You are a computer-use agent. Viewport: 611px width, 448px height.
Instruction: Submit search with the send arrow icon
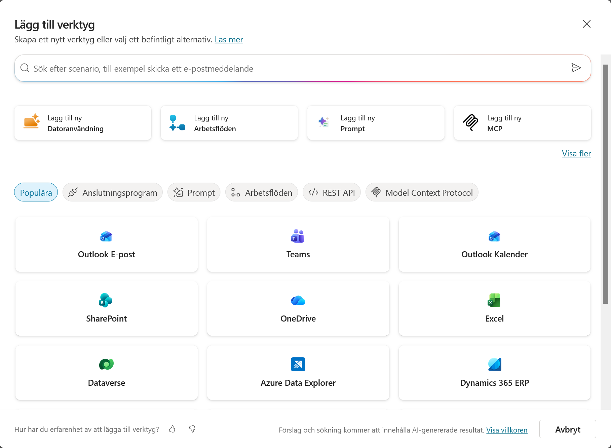tap(576, 68)
